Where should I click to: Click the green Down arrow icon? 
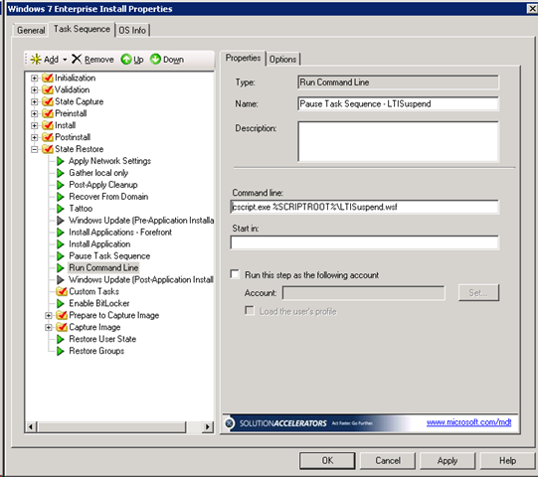155,59
